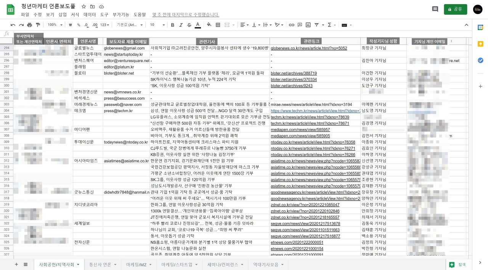Open link zdnet.co.kr/view/?no=20201221085047
This screenshot has height=270, width=488.
(305, 204)
